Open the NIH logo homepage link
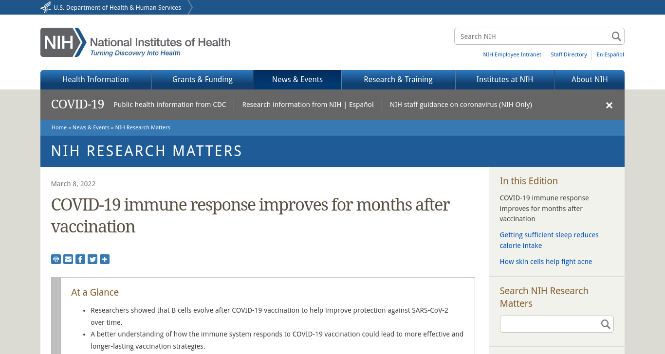 [x=135, y=42]
